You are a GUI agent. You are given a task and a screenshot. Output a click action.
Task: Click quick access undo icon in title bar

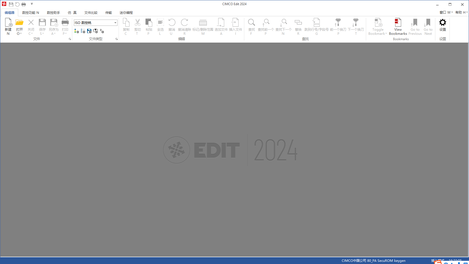pos(17,4)
